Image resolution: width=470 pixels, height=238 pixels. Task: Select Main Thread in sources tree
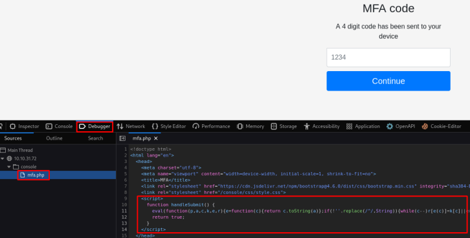(x=20, y=150)
